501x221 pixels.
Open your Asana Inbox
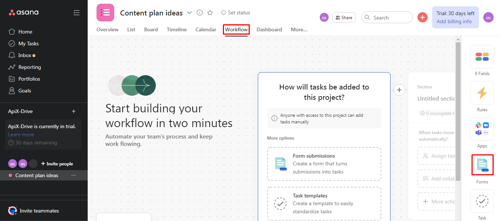[26, 55]
